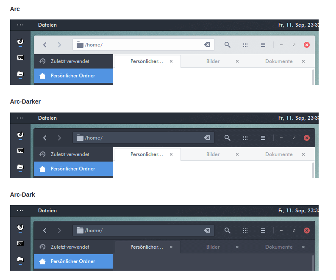
Task: Open the Bilder tab in Arc-Dark window
Action: tap(213, 247)
